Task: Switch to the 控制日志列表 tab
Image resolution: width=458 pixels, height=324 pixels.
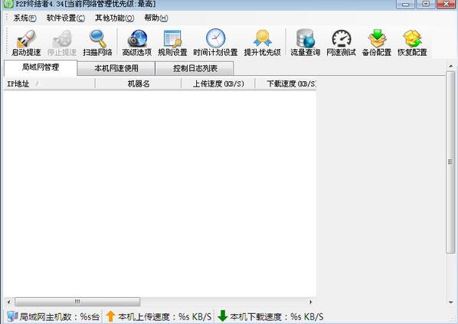Action: point(195,68)
